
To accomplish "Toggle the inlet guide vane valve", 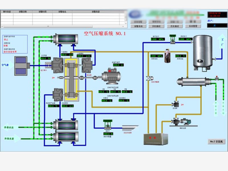I will pyautogui.click(x=48, y=66).
